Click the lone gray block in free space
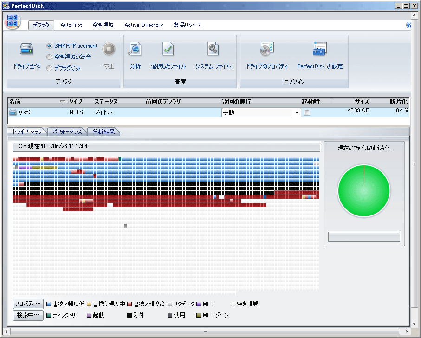 pyautogui.click(x=125, y=226)
